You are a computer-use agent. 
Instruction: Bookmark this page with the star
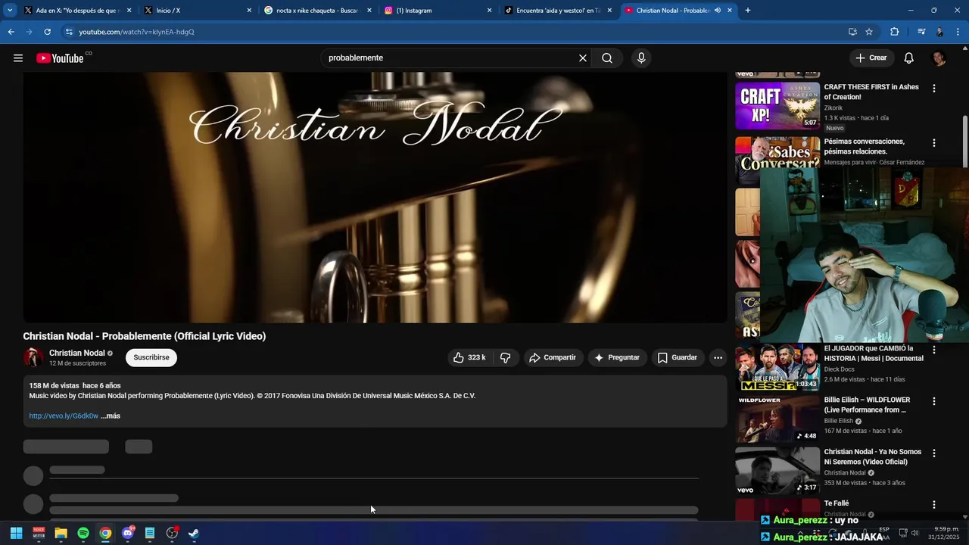pyautogui.click(x=869, y=32)
